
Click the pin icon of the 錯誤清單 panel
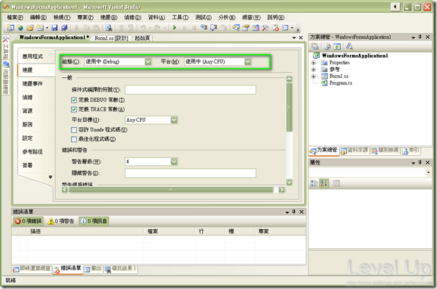[294, 212]
